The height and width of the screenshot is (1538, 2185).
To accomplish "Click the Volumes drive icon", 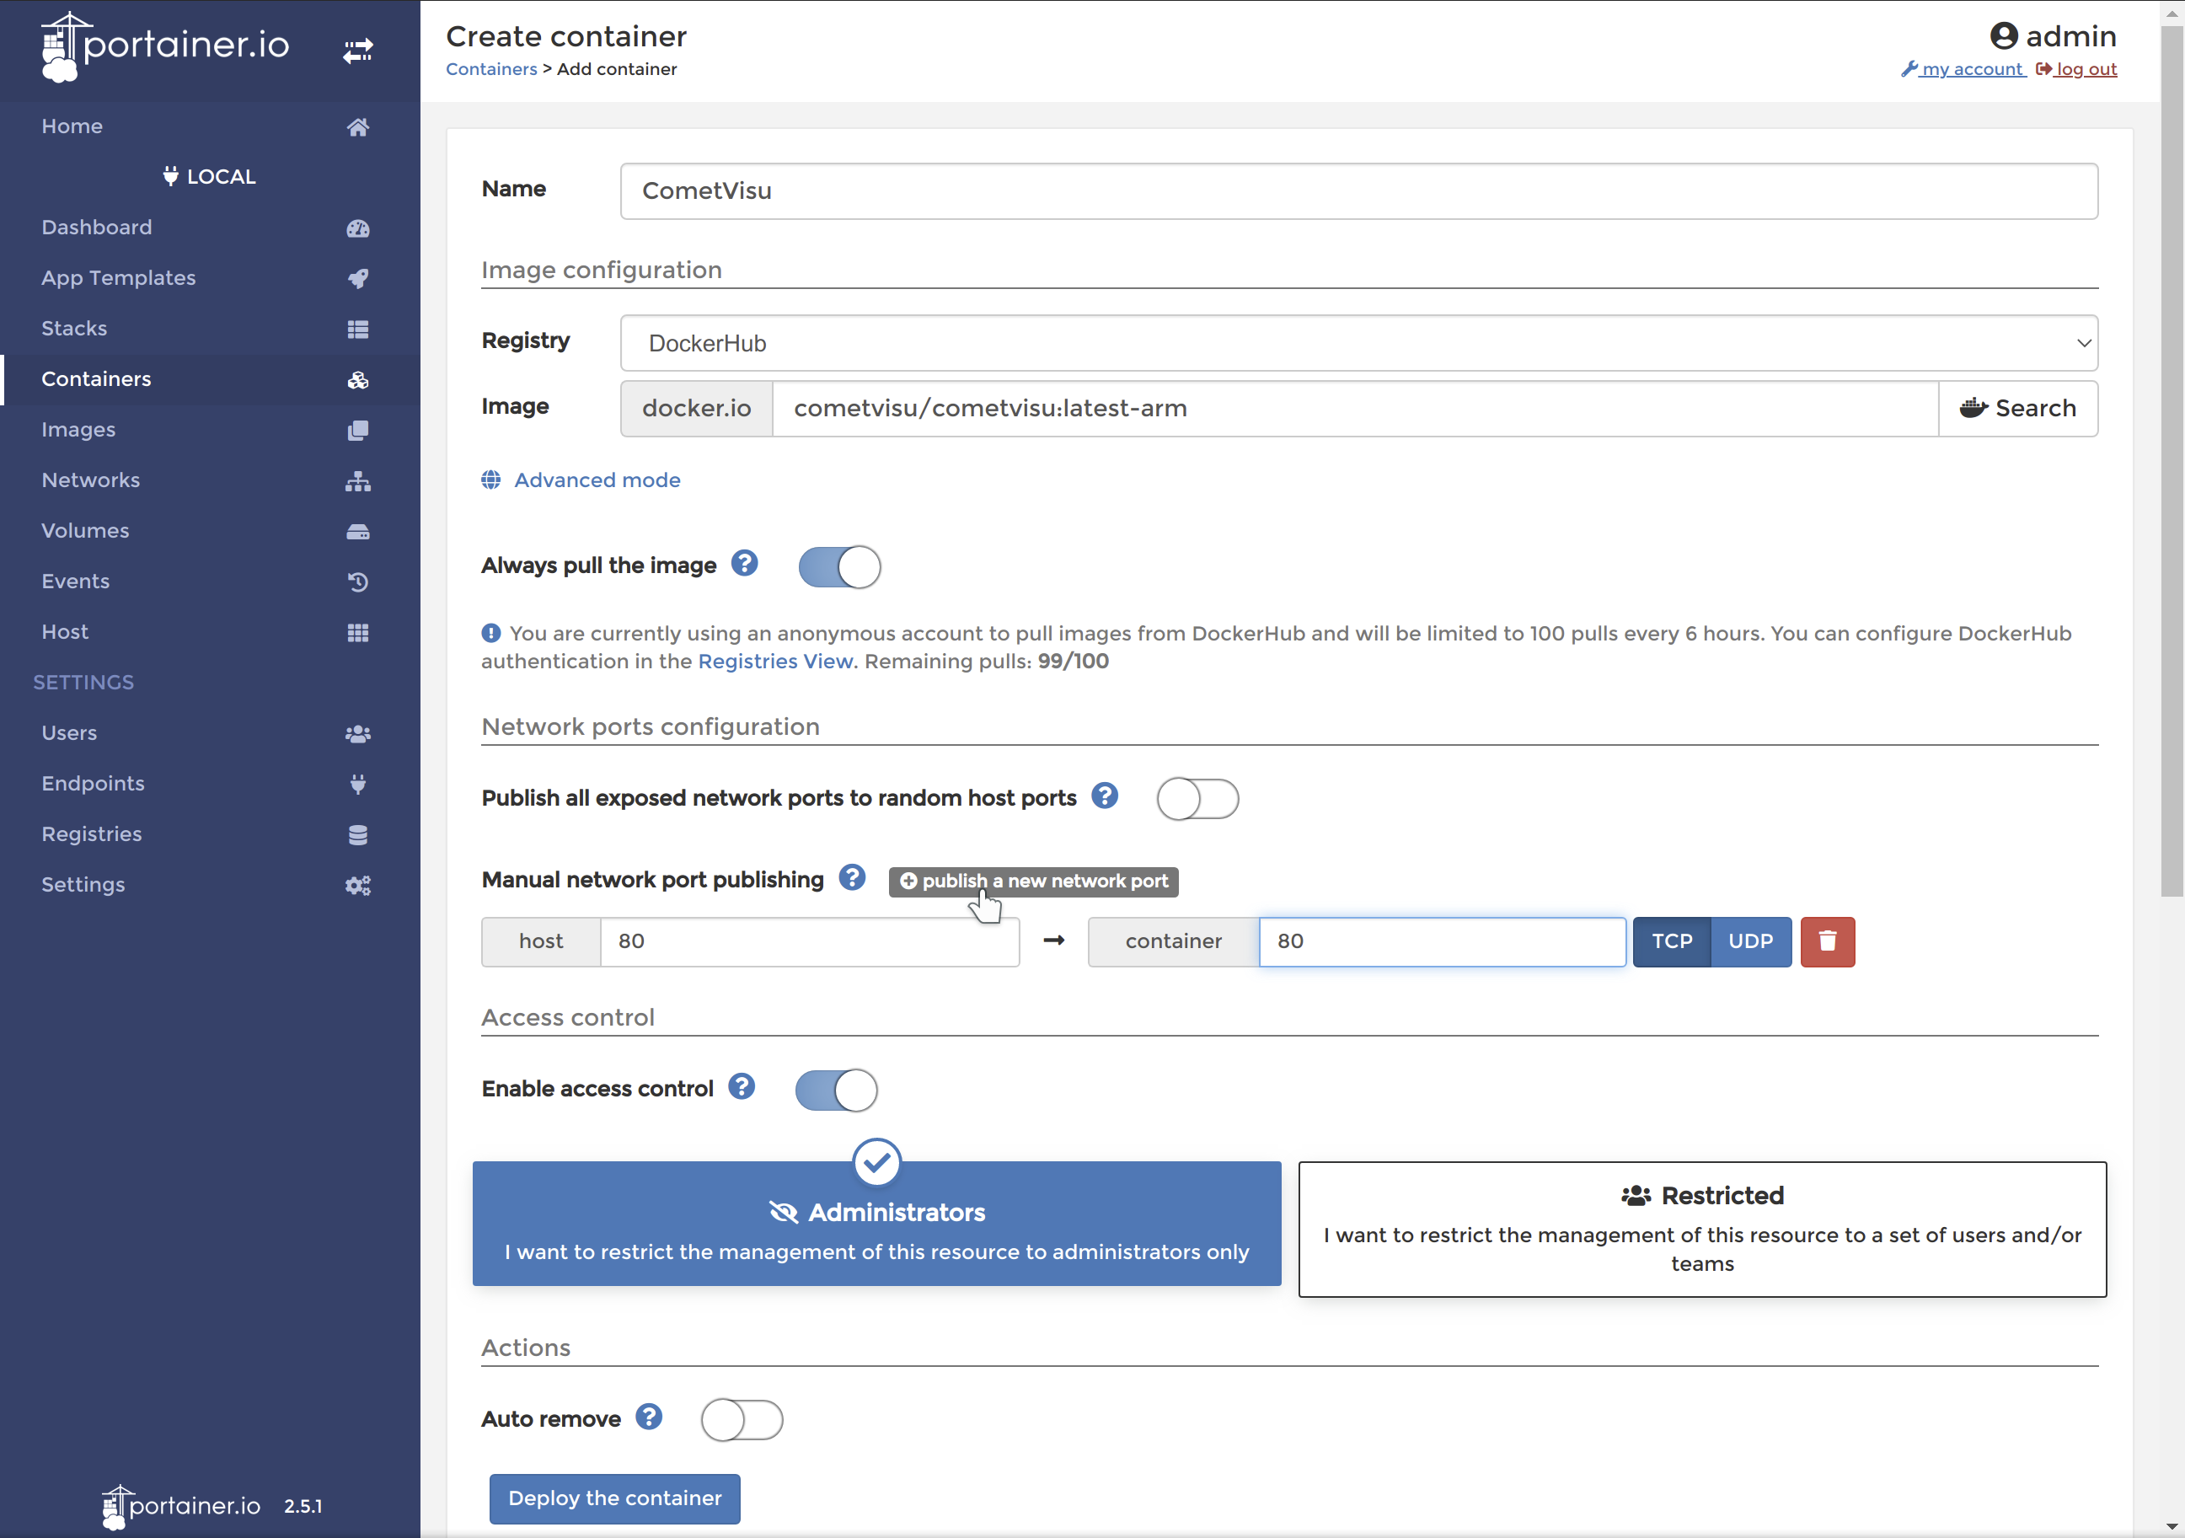I will (358, 531).
